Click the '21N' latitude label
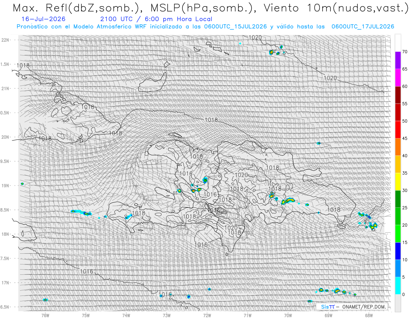Viewport: 414px width, 320px height. point(5,88)
